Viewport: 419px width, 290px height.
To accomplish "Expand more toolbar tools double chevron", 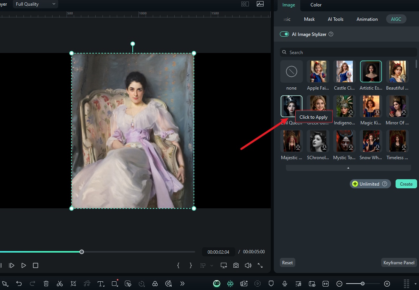I will click(182, 284).
